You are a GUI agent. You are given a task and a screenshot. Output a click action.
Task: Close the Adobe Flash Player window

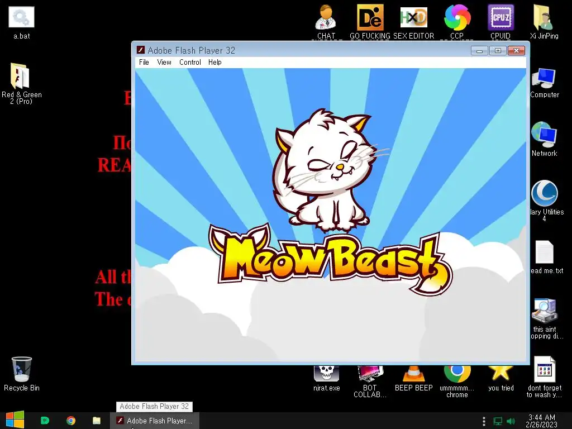click(x=516, y=51)
